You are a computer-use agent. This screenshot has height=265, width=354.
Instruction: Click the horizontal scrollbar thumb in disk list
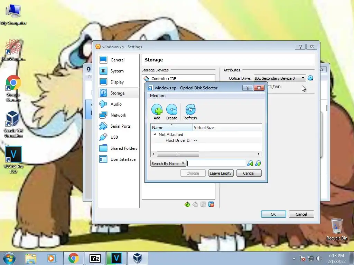click(x=178, y=154)
